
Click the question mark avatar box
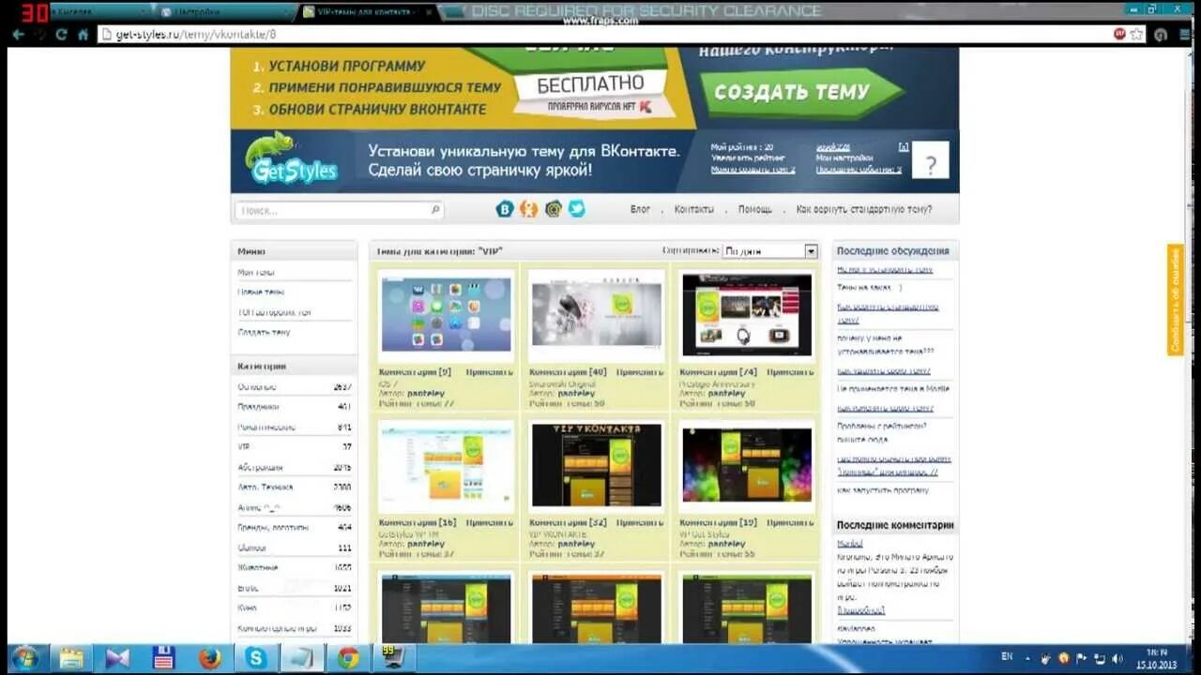930,161
